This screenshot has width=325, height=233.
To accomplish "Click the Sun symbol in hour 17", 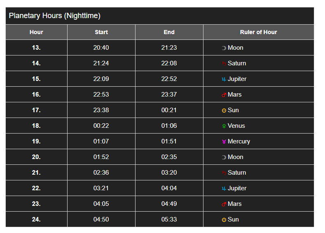I will [x=224, y=111].
